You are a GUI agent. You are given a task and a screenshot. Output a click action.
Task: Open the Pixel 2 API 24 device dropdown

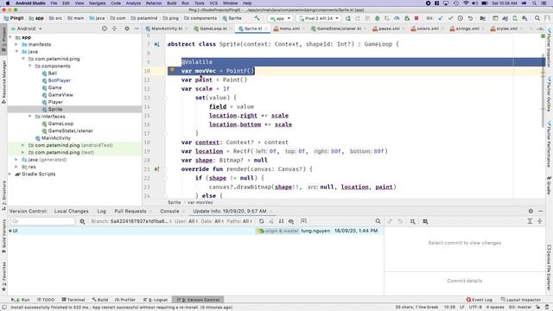click(x=319, y=18)
